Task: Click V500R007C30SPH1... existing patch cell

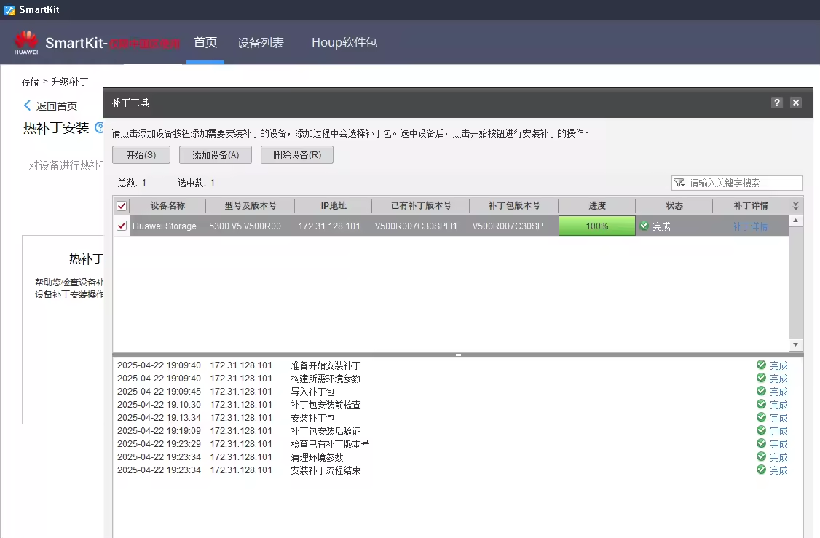Action: pos(419,226)
